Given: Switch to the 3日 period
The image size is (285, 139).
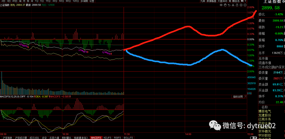Looking at the screenshot, I should 9,1.
